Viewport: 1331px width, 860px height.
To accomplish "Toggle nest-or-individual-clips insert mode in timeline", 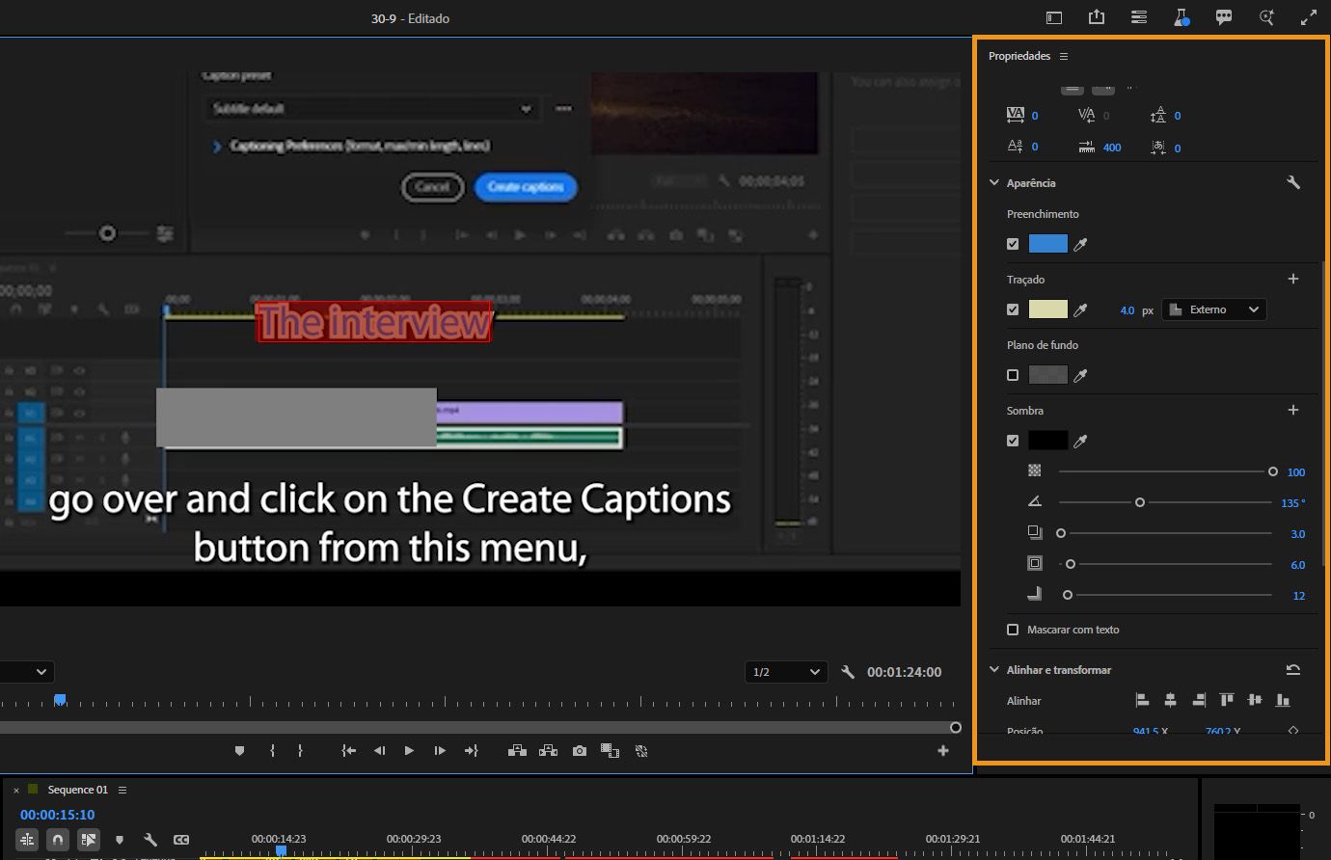I will click(27, 840).
